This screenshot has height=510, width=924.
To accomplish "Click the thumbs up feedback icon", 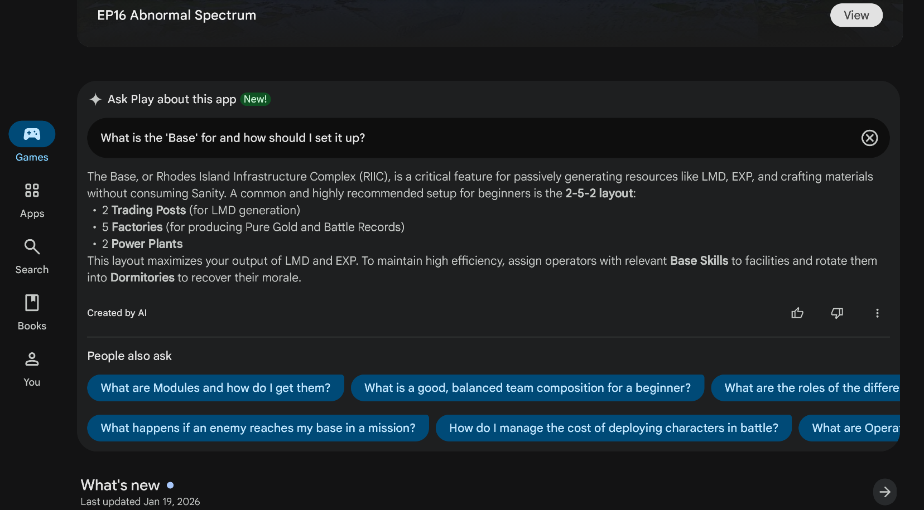I will click(797, 313).
